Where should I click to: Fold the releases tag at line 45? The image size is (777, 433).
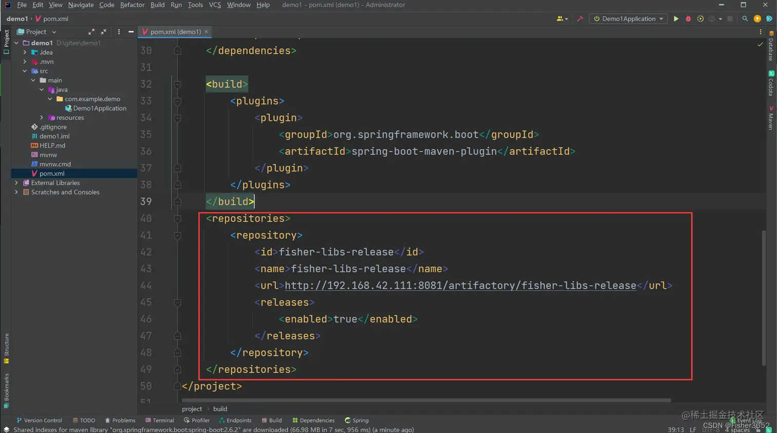pyautogui.click(x=177, y=302)
